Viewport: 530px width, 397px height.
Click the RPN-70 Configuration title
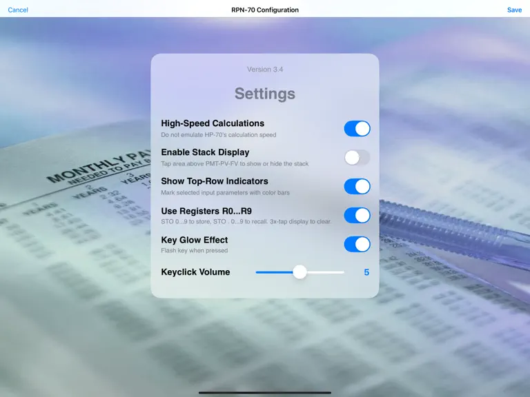click(265, 10)
